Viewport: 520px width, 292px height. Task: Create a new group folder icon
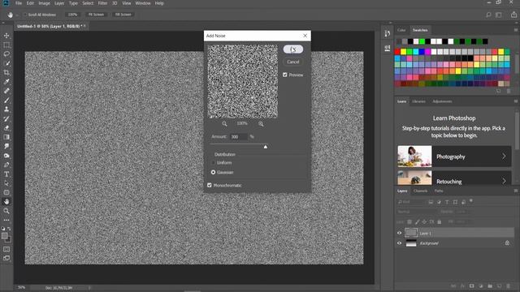pos(490,286)
